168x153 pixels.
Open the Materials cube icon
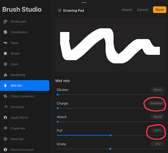(x=5, y=139)
